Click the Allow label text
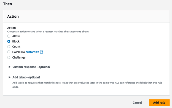The image size is (172, 108). [x=16, y=36]
